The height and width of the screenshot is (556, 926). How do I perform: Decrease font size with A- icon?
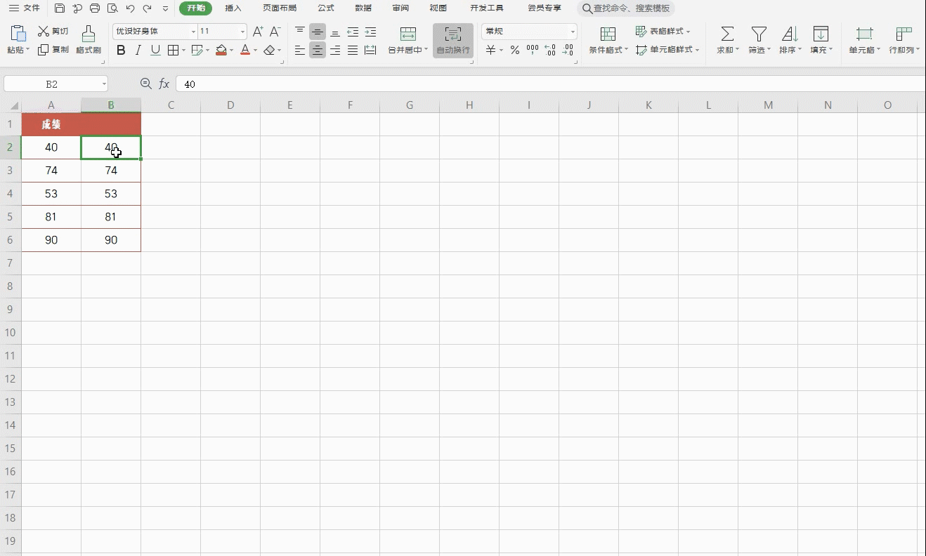click(275, 32)
